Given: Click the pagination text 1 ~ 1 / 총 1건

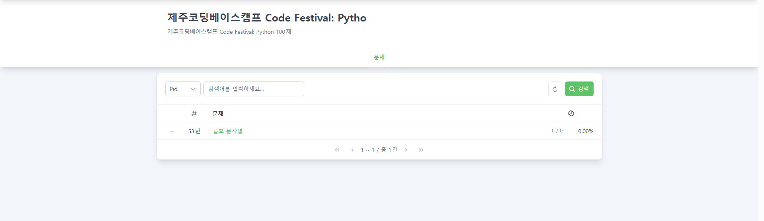Looking at the screenshot, I should click(x=379, y=150).
